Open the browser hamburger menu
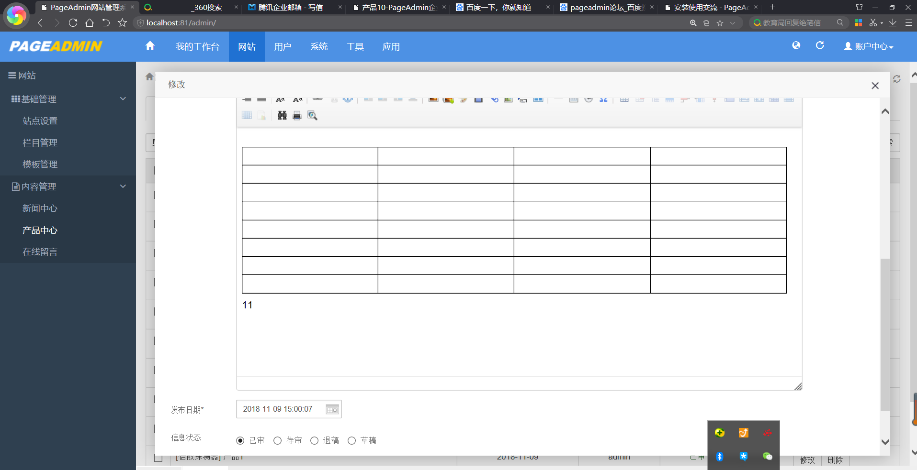Image resolution: width=917 pixels, height=470 pixels. coord(908,22)
